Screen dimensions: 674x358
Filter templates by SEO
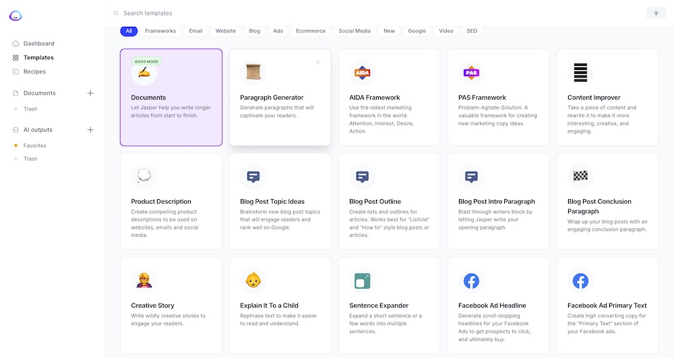(472, 31)
